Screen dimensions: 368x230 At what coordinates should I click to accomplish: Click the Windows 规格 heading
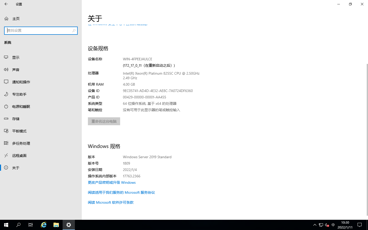coord(104,146)
